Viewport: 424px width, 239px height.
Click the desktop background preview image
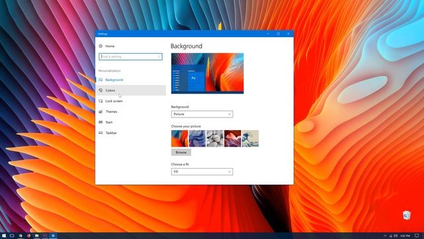(207, 74)
